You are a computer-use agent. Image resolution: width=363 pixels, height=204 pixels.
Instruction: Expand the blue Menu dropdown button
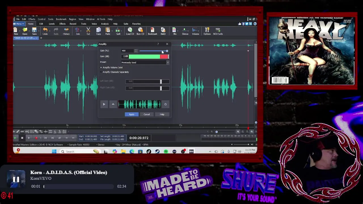(18, 24)
